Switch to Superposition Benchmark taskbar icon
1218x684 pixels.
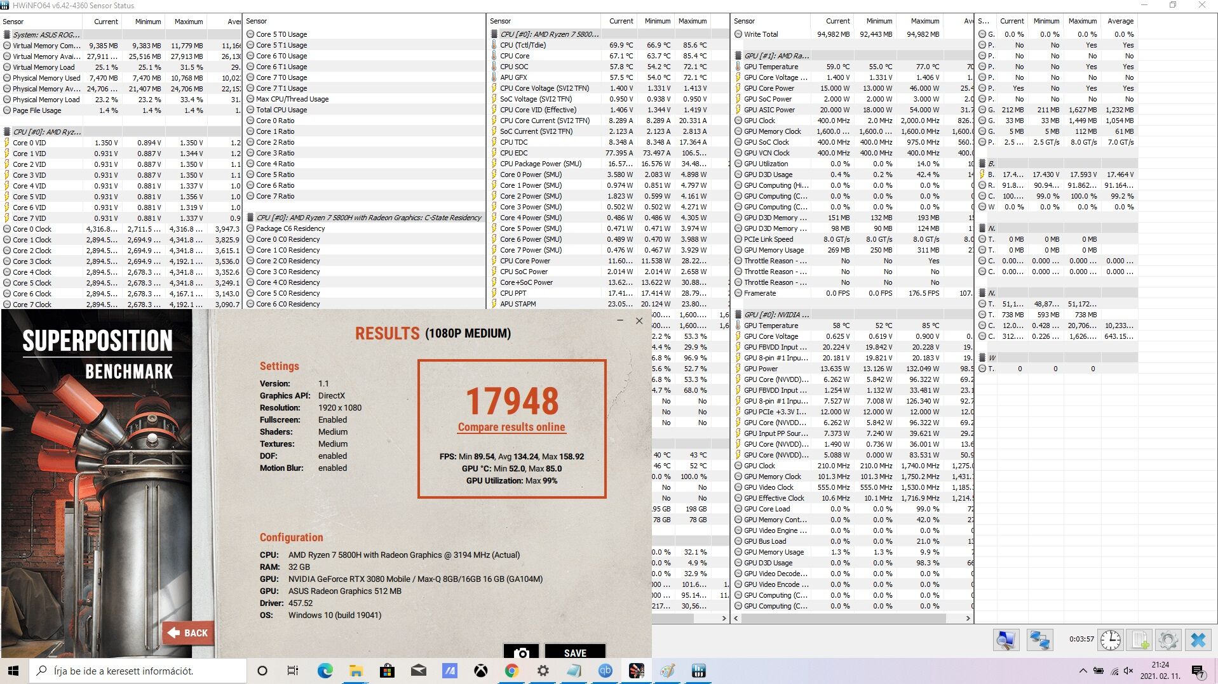[636, 671]
